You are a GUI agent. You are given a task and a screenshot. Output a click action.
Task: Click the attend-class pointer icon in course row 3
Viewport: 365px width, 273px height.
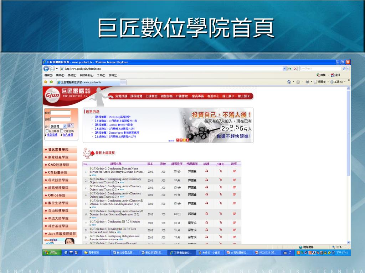click(x=220, y=187)
